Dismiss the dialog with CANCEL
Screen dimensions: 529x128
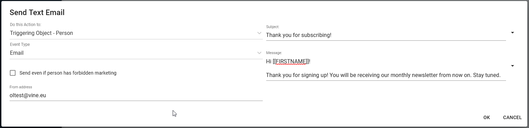point(512,117)
